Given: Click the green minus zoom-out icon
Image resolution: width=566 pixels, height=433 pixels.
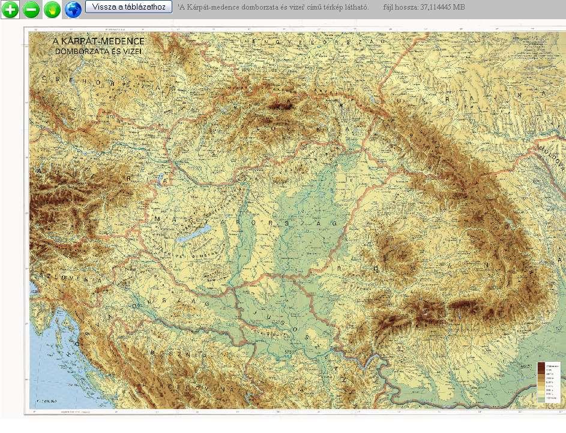Looking at the screenshot, I should click(x=31, y=10).
